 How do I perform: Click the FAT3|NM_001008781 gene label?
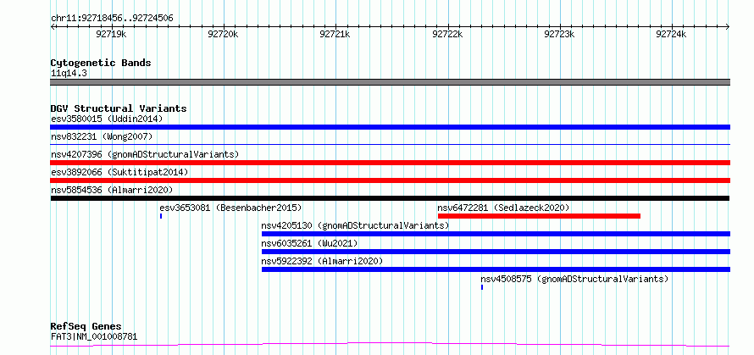point(94,336)
